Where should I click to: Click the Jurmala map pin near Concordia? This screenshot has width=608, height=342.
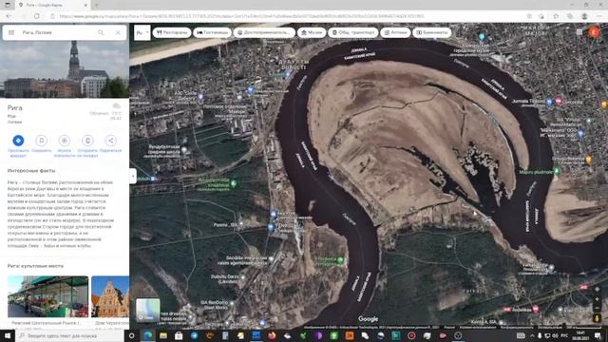tap(549, 102)
